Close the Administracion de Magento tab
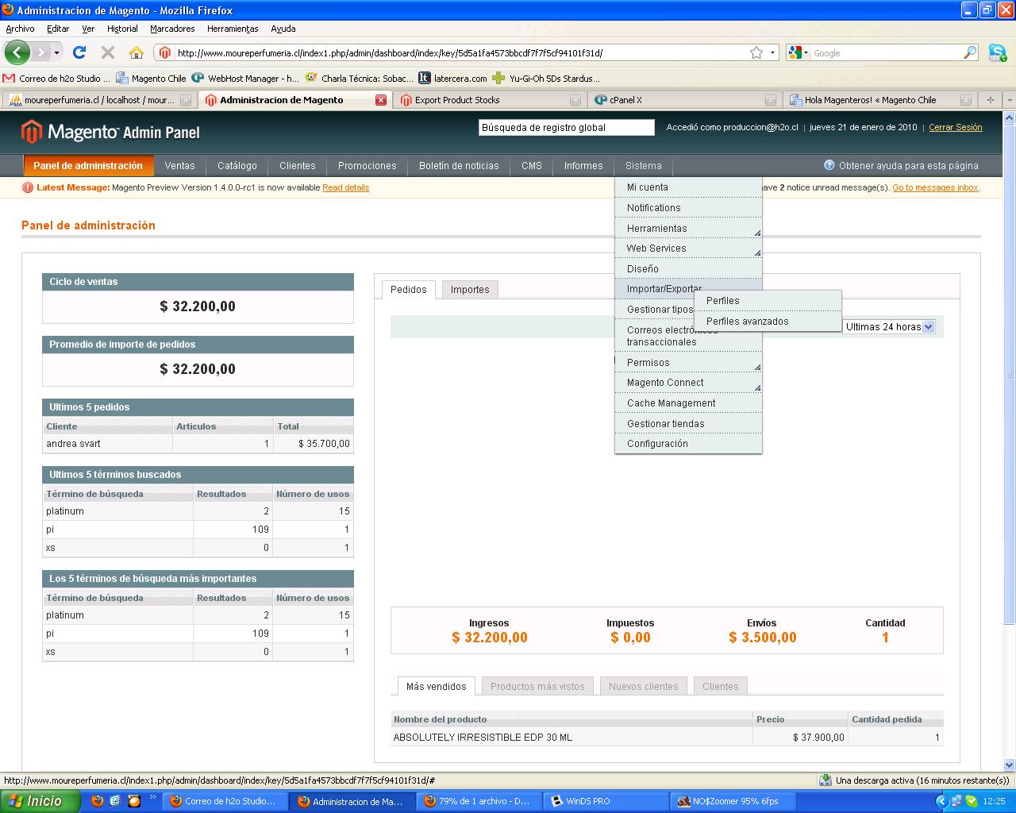Viewport: 1016px width, 813px height. coord(381,100)
